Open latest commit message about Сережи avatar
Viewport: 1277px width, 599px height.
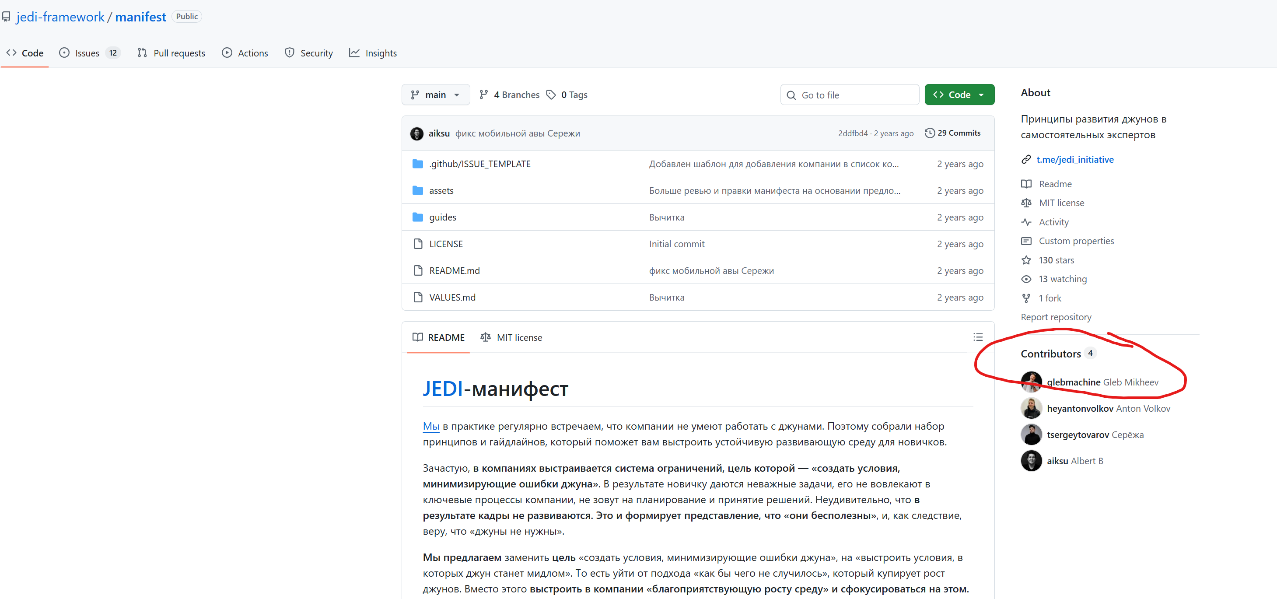pos(517,133)
